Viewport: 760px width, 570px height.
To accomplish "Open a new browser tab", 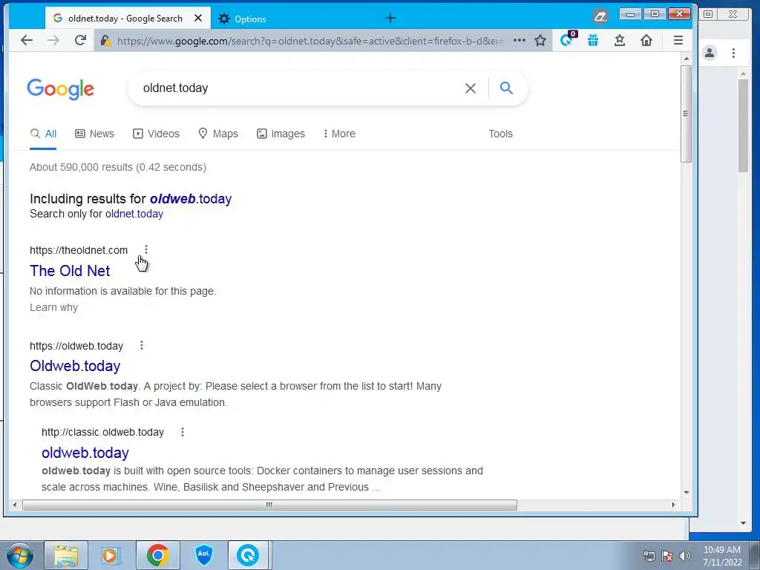I will tap(390, 19).
